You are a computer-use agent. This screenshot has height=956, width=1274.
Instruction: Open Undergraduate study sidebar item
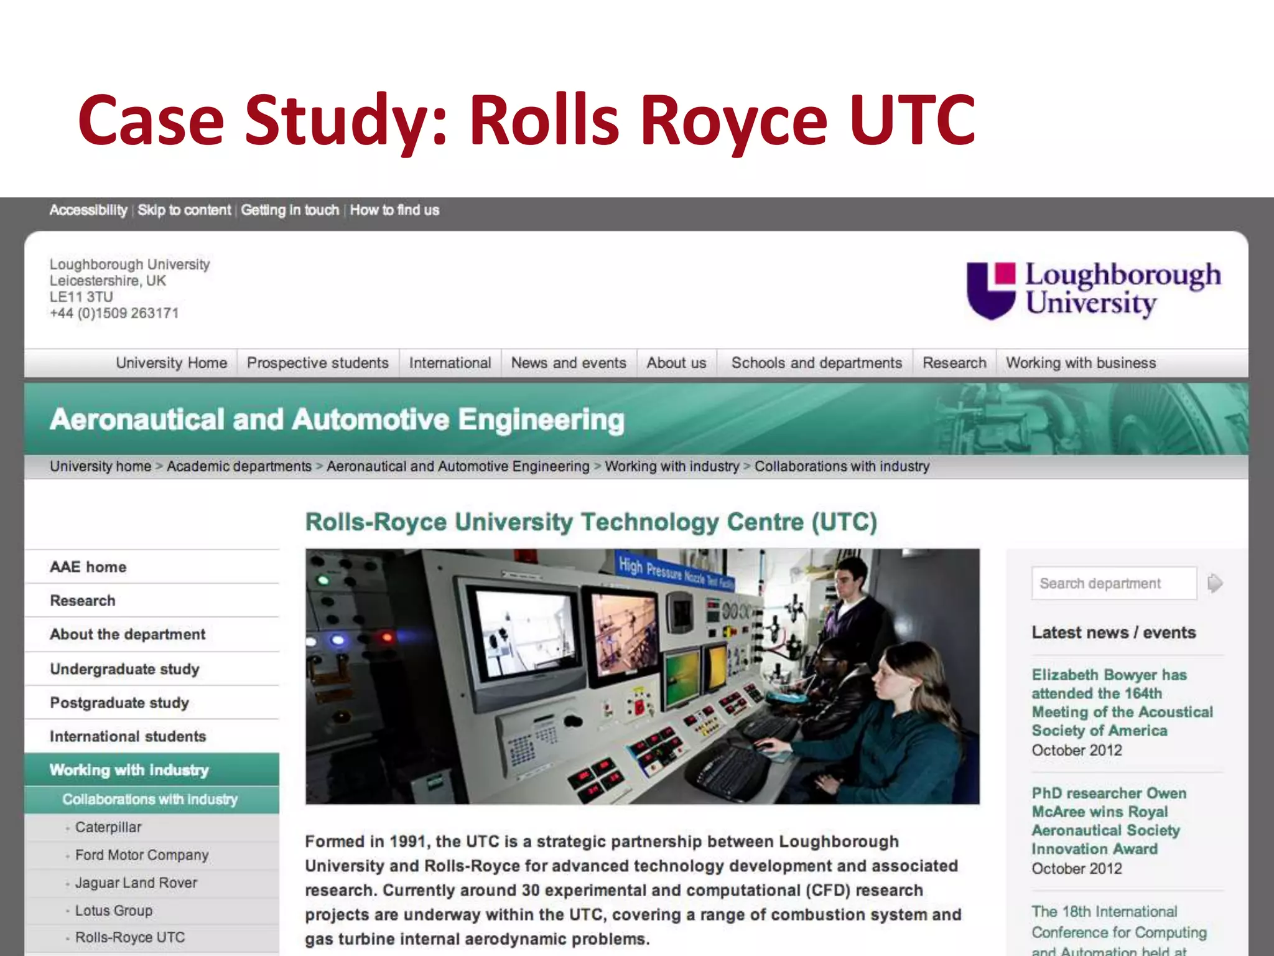tap(152, 669)
